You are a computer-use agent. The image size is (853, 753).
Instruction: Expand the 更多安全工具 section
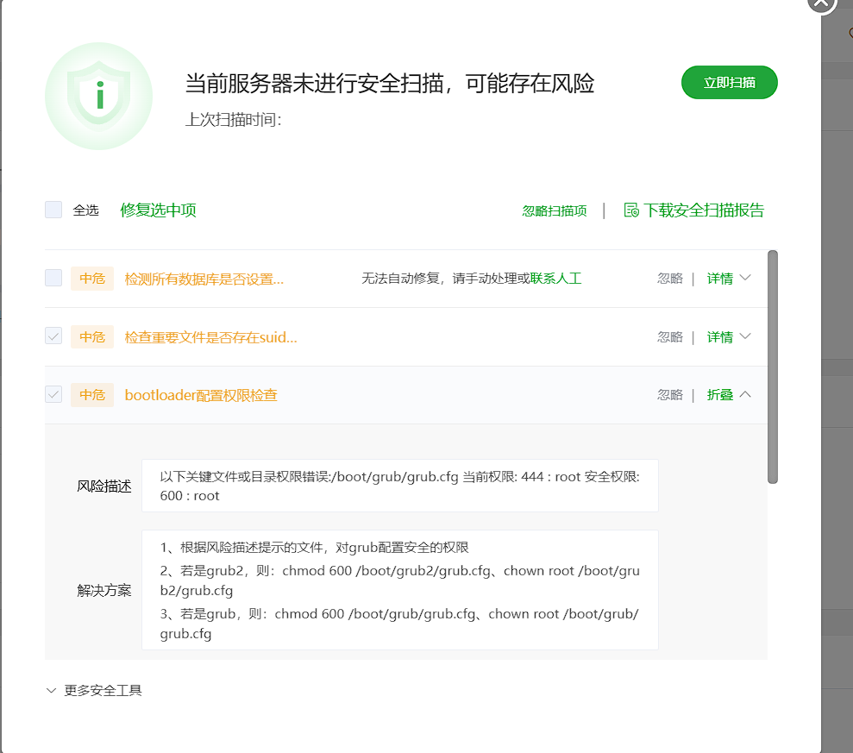click(x=103, y=690)
